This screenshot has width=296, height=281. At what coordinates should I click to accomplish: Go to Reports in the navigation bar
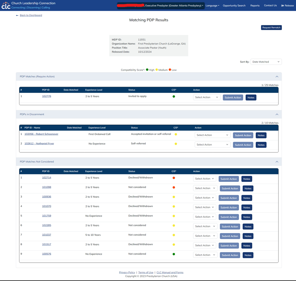(255, 5)
